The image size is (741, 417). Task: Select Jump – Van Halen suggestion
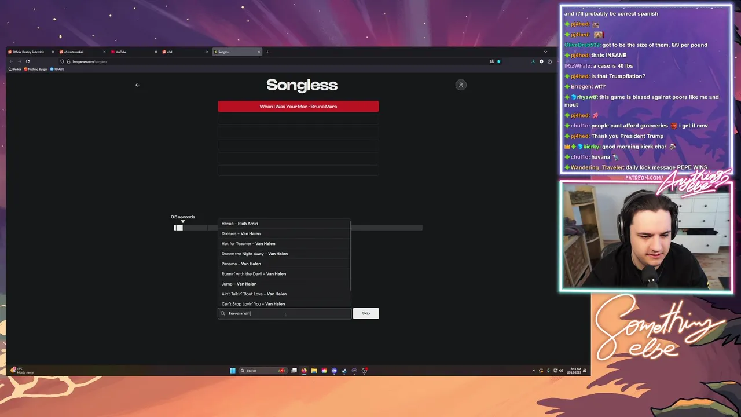pyautogui.click(x=284, y=284)
